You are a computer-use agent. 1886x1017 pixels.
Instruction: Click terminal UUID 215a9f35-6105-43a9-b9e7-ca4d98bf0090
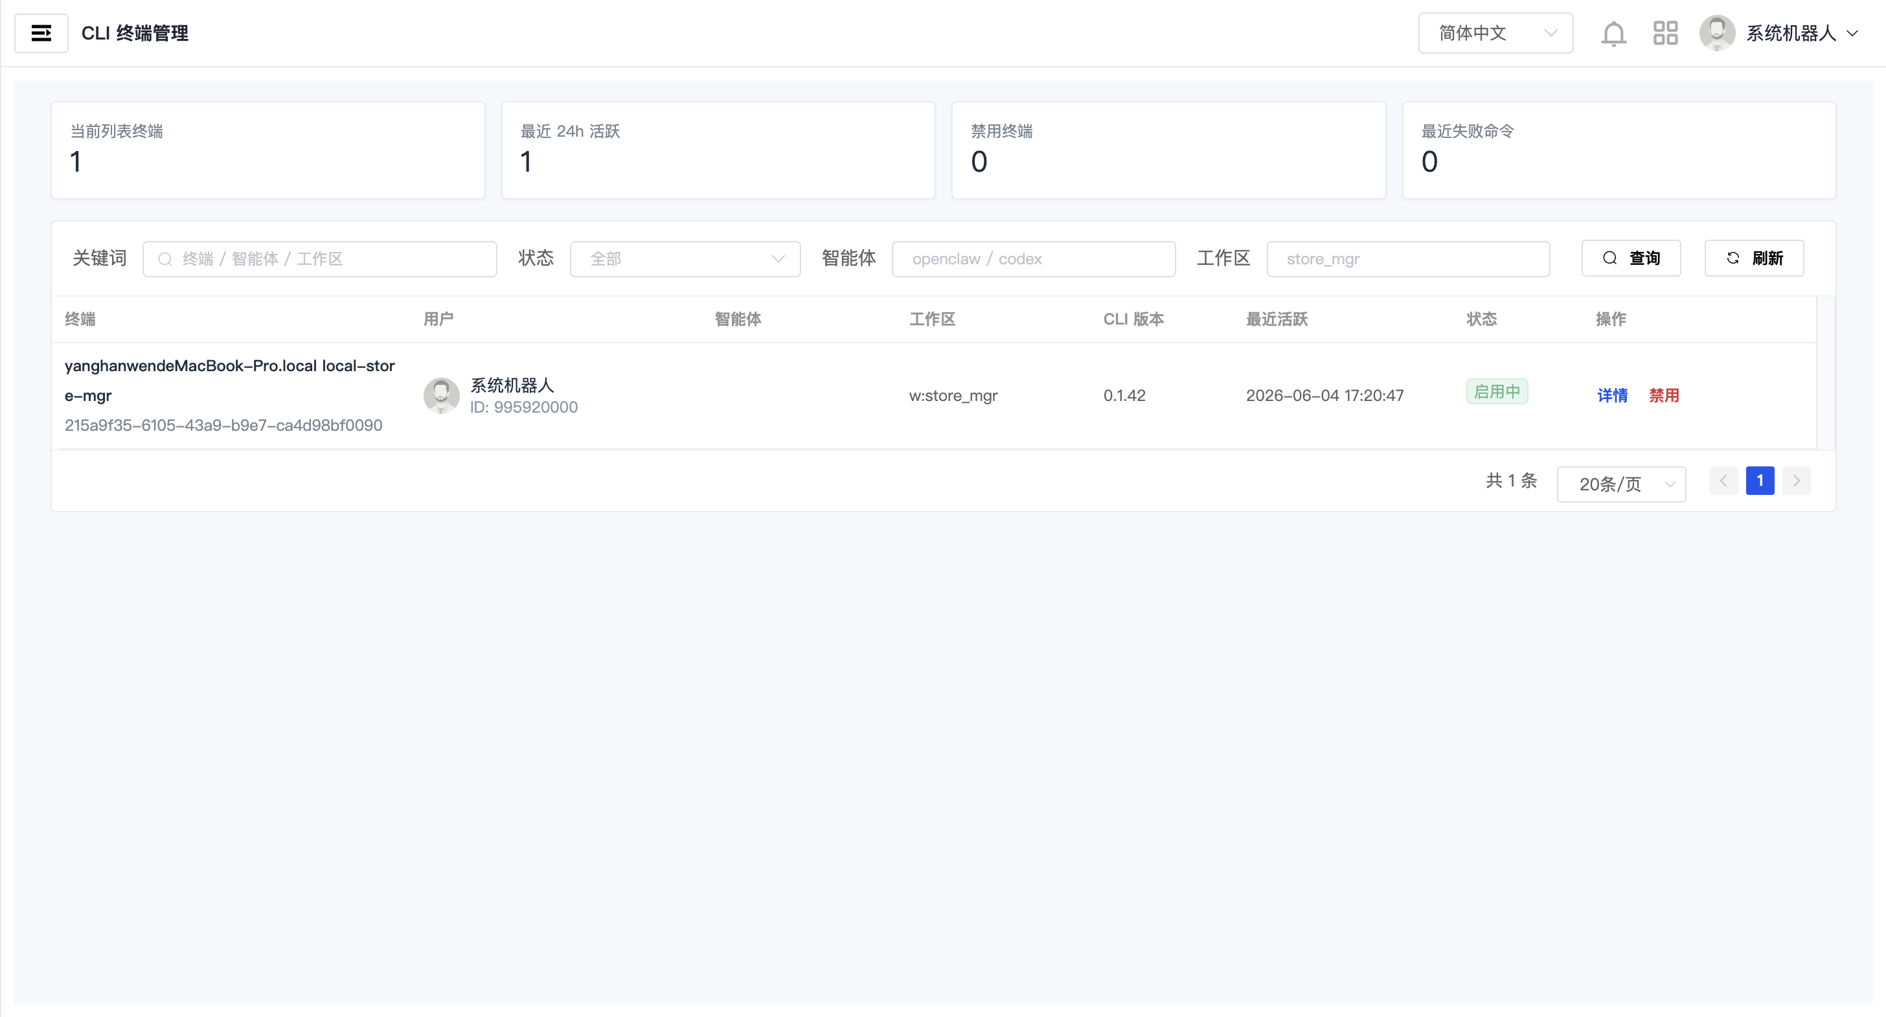pyautogui.click(x=223, y=426)
